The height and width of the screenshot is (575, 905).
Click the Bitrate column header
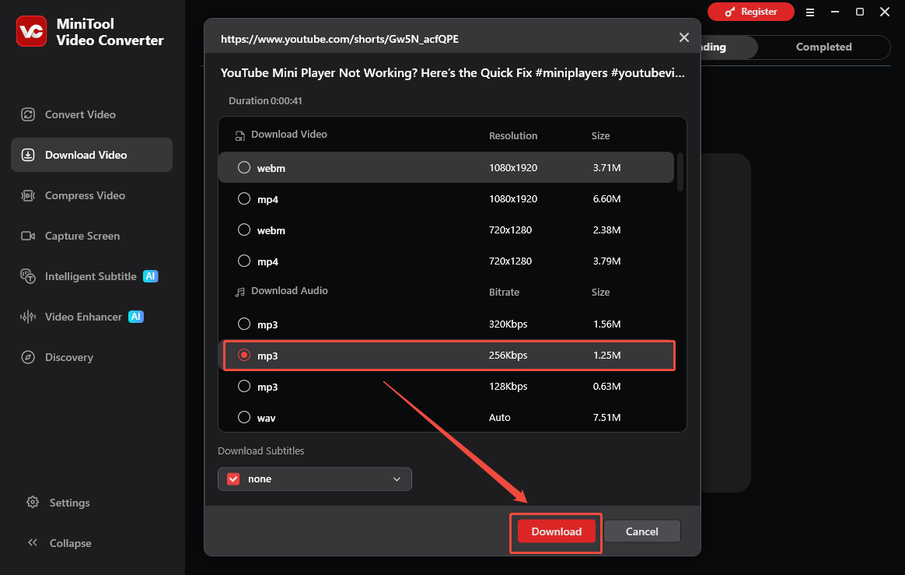(504, 293)
